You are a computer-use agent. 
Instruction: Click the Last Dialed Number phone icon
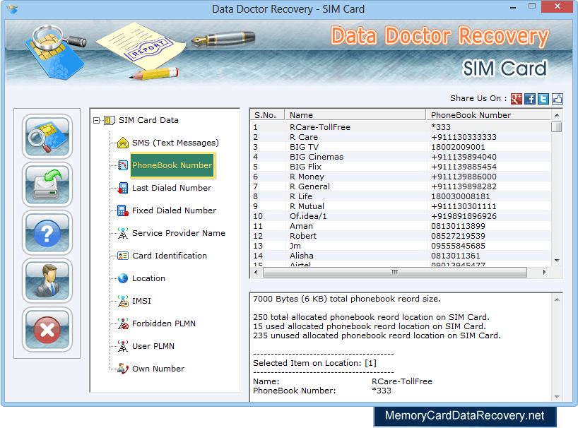(x=123, y=188)
